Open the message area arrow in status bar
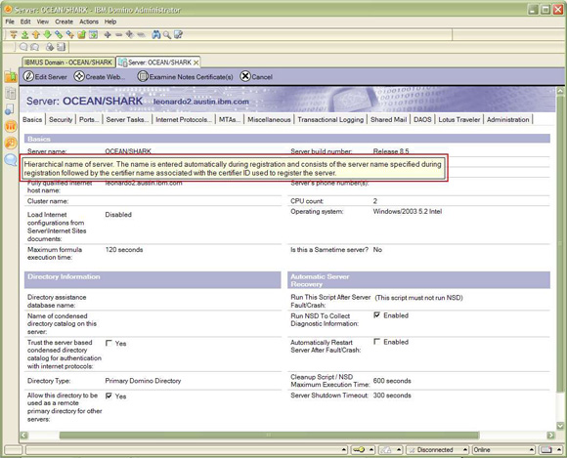 tap(344, 449)
